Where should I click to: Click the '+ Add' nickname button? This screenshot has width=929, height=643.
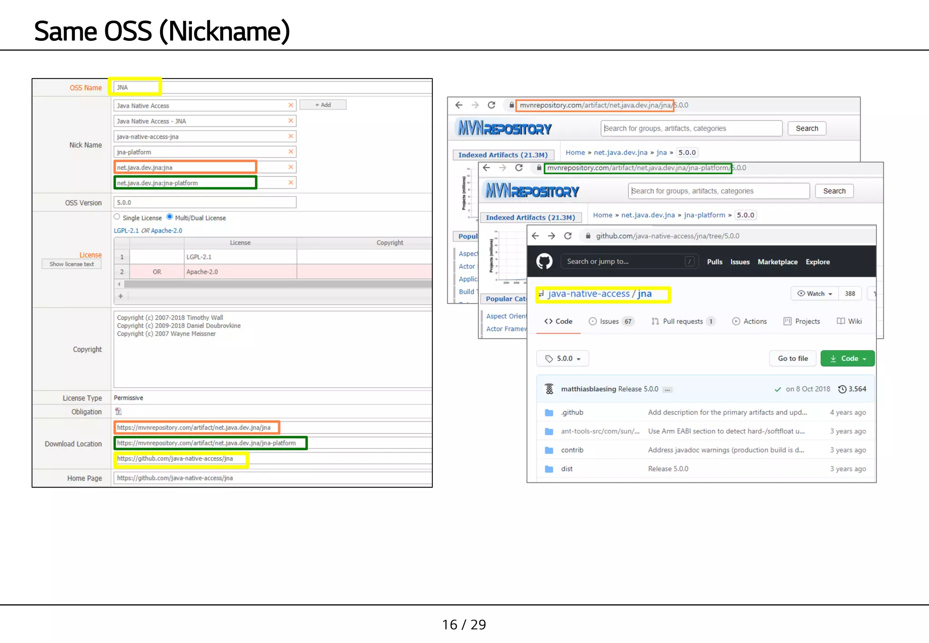point(323,105)
